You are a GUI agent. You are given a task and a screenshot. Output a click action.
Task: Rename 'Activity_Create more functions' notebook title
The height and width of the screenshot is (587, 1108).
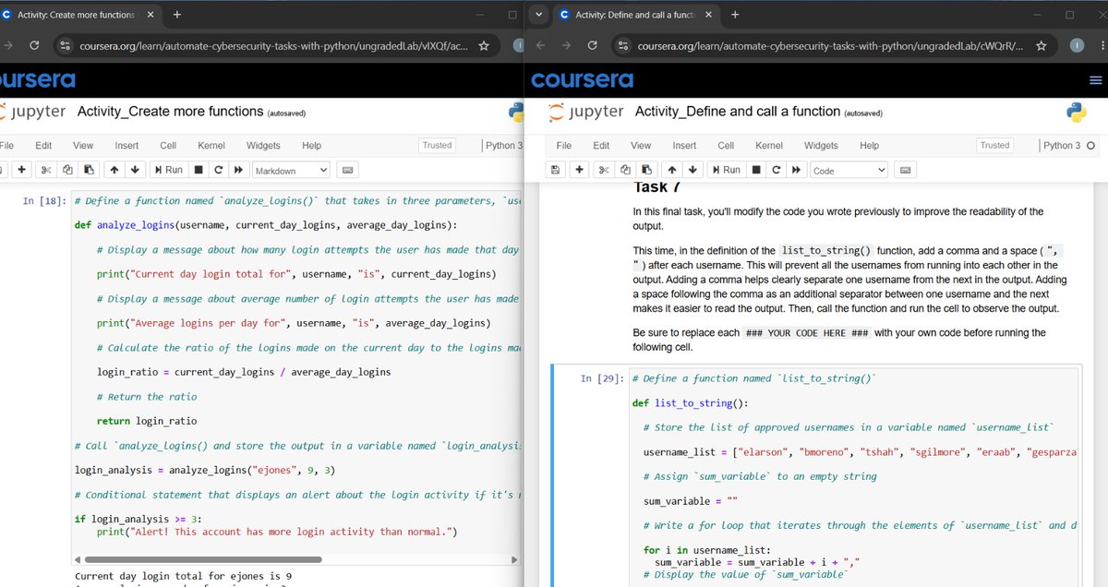click(170, 112)
